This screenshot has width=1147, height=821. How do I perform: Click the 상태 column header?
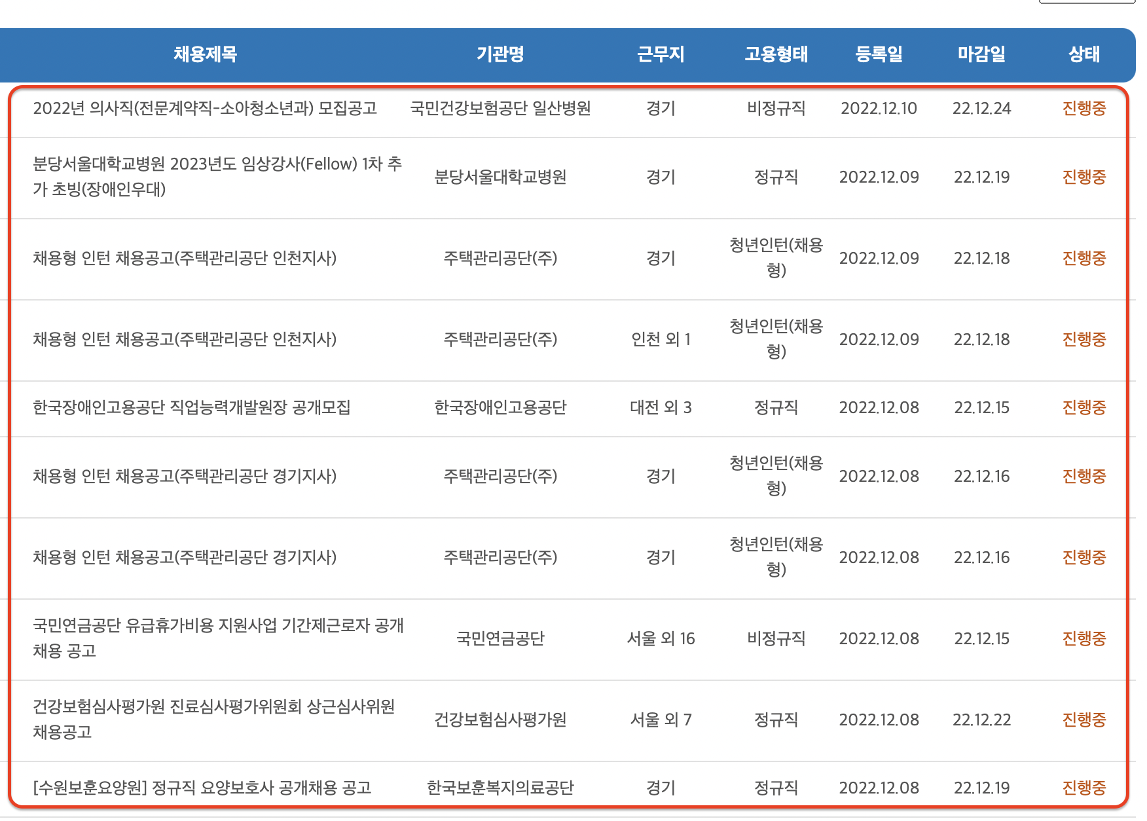(x=1084, y=54)
